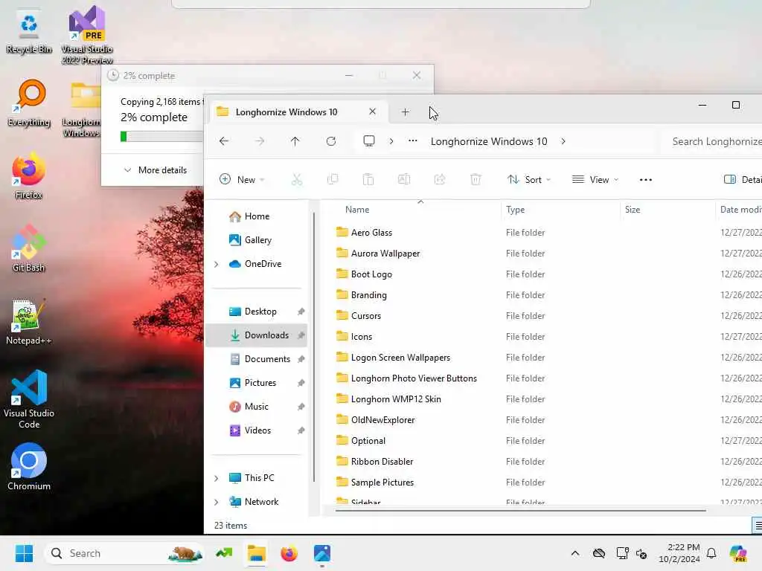Open Music in the navigation pane

coord(257,407)
